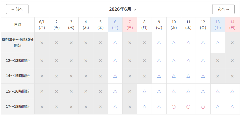Image resolution: width=241 pixels, height=115 pixels.
Task: Select circle slot June 10 at 17~18時
Action: click(174, 107)
